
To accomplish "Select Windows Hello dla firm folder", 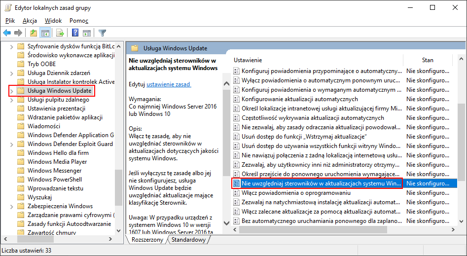I will point(58,153).
